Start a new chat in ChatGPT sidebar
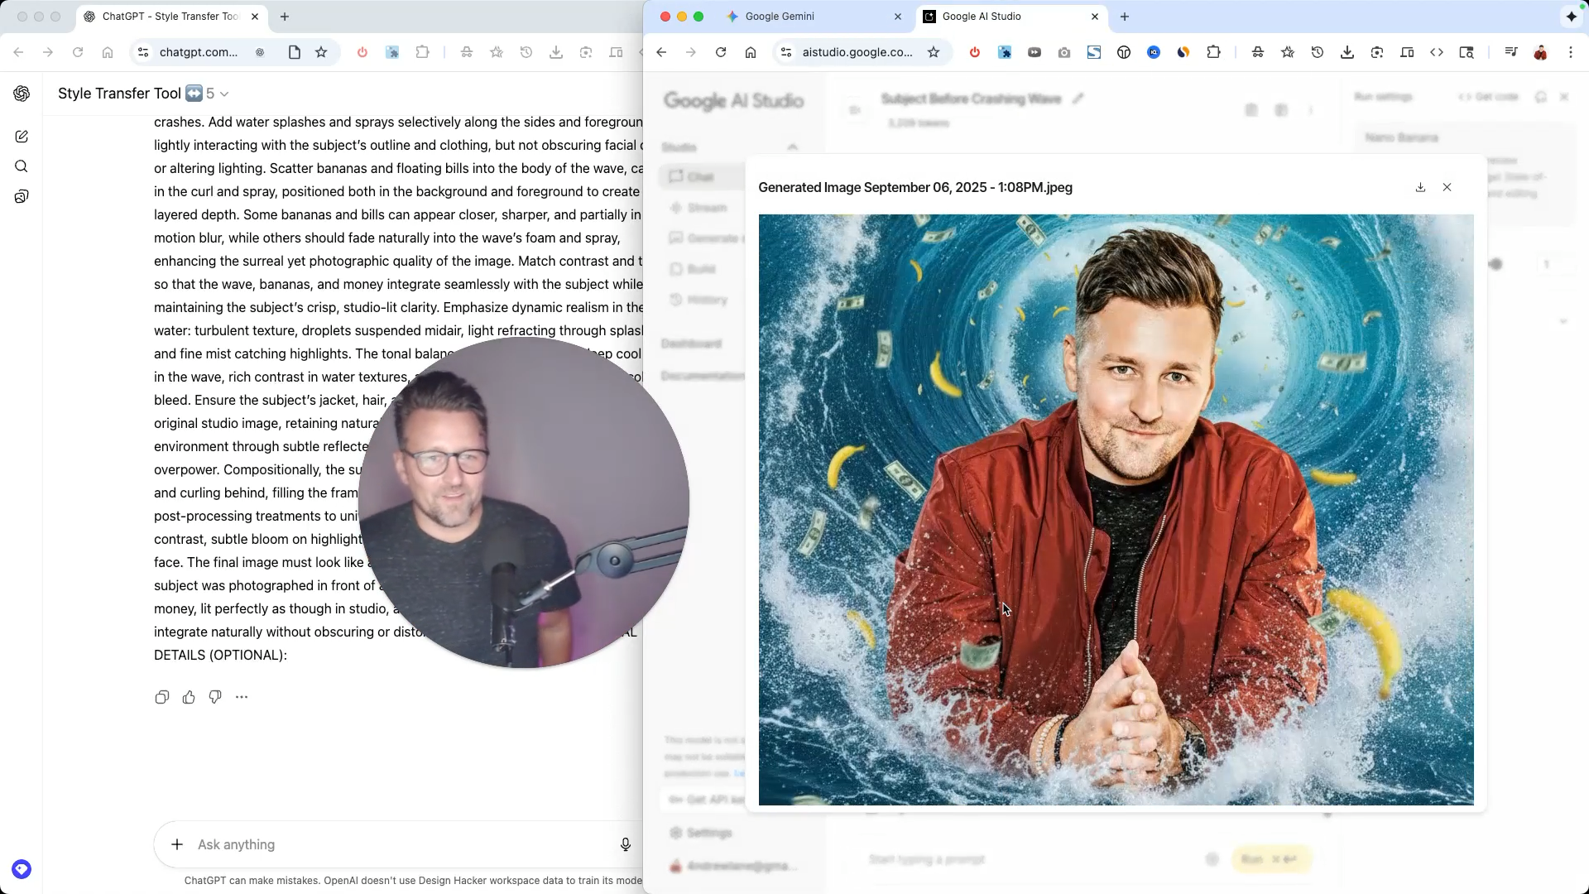1589x894 pixels. pyautogui.click(x=22, y=137)
